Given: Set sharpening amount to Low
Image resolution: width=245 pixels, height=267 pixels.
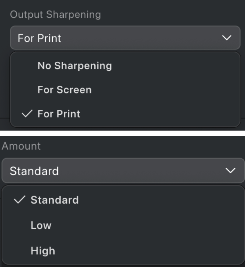Looking at the screenshot, I should 41,225.
